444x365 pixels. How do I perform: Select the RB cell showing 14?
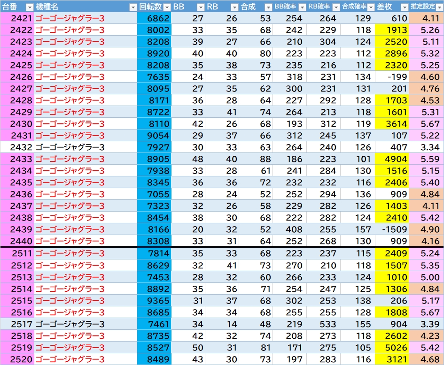222,324
